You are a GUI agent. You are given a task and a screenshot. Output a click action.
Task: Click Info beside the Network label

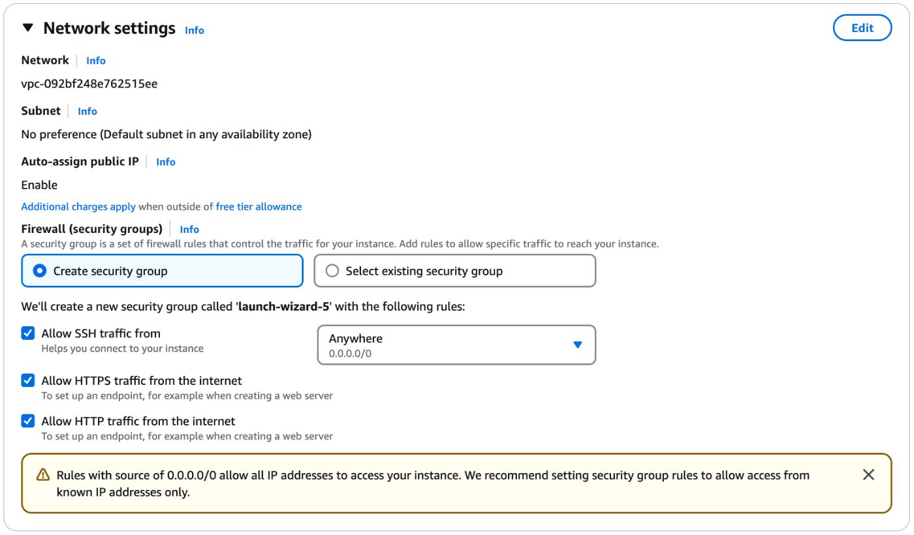point(95,60)
